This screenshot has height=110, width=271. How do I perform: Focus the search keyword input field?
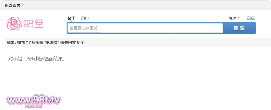coord(145,28)
